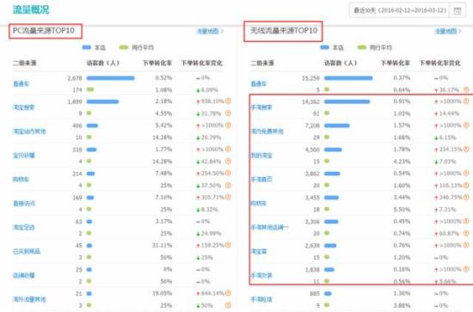The height and width of the screenshot is (312, 473).
Task: Click the 15,259 visitor bar in wireless table
Action: (x=348, y=78)
